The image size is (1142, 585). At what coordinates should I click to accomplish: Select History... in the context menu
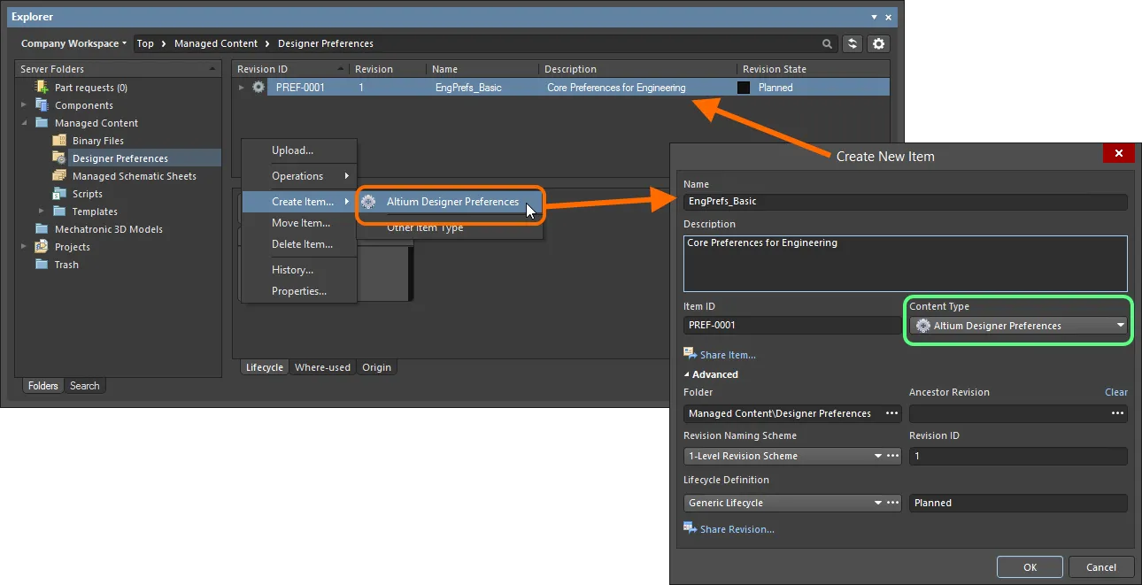(x=298, y=270)
